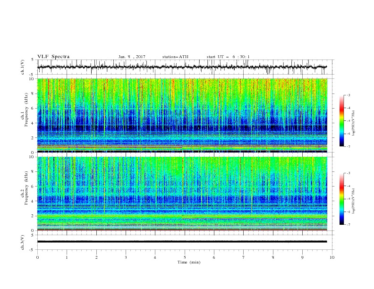Click time axis tick label "9"
The width and height of the screenshot is (374, 289).
[x=302, y=257]
